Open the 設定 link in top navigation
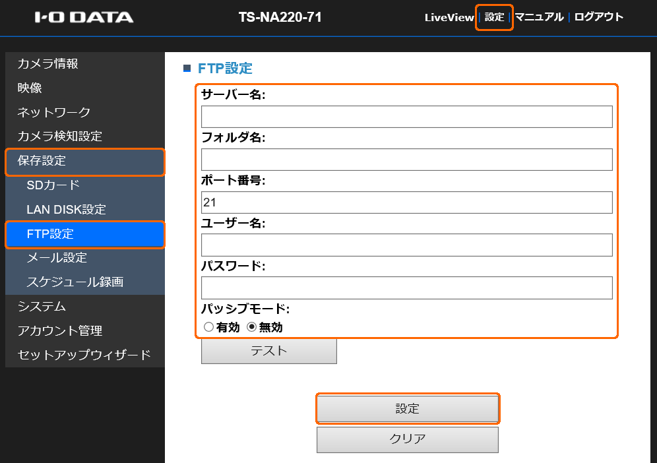The height and width of the screenshot is (463, 657). (494, 17)
